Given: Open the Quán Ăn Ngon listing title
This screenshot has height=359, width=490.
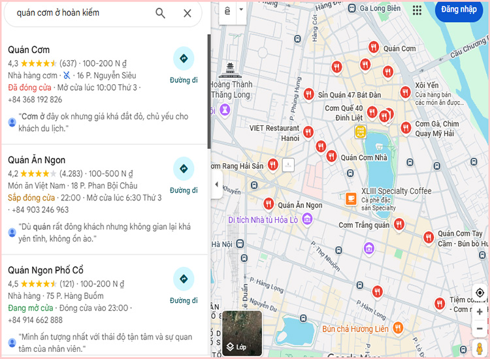Looking at the screenshot, I should 37,160.
